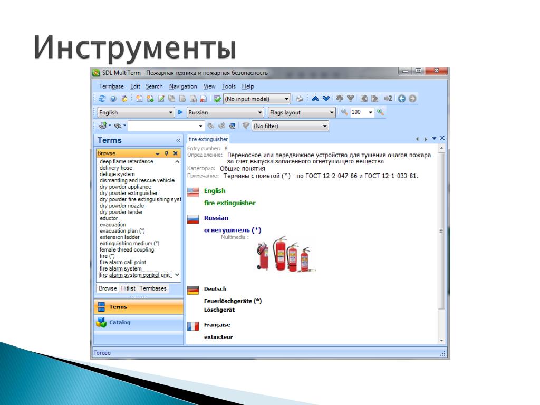Select 'fire alarm system control unit' term

point(134,275)
